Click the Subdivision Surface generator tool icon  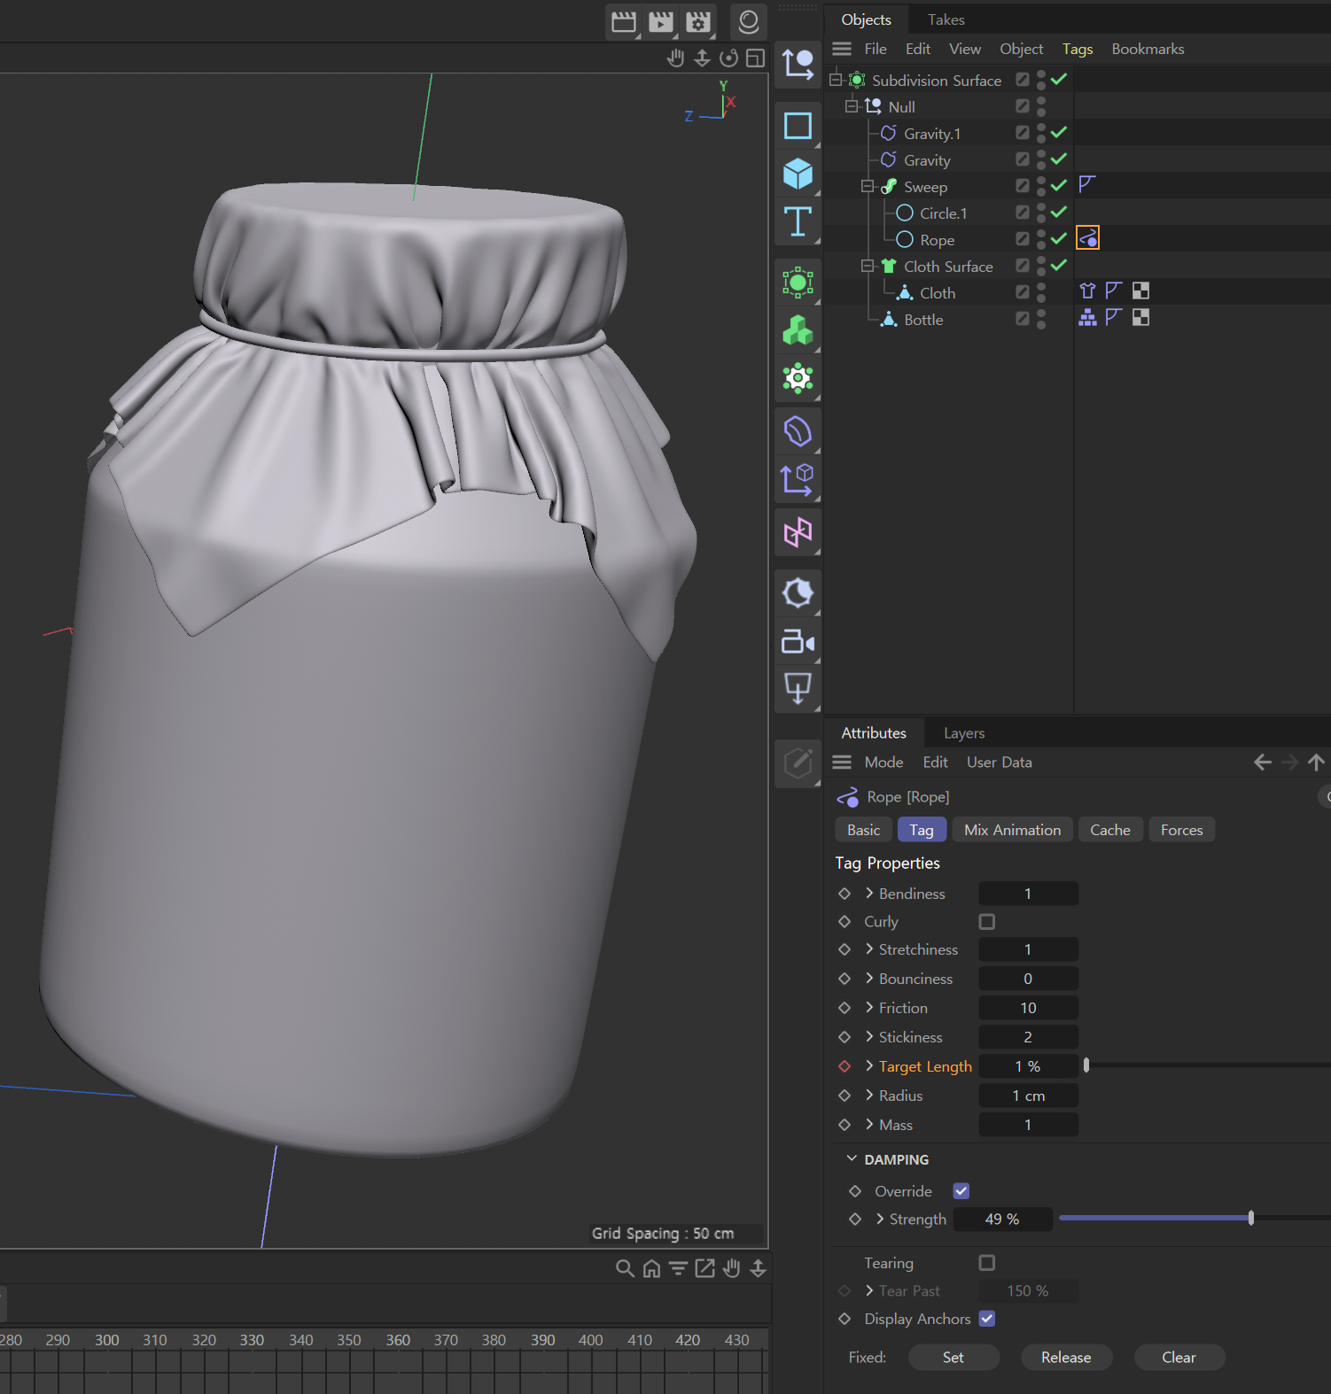click(798, 283)
